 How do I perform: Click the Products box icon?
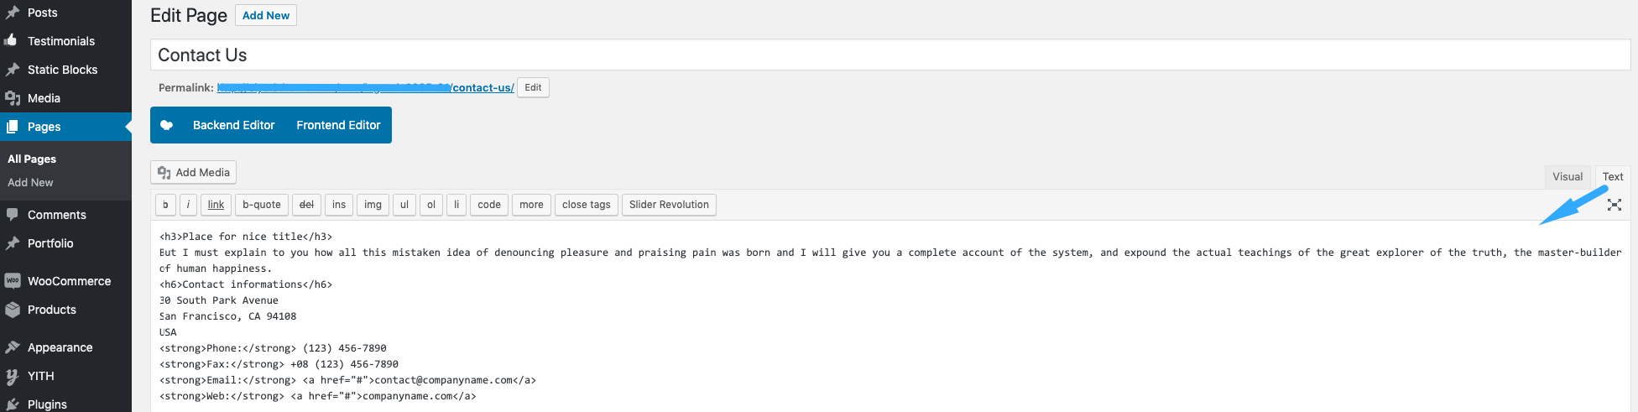click(12, 310)
